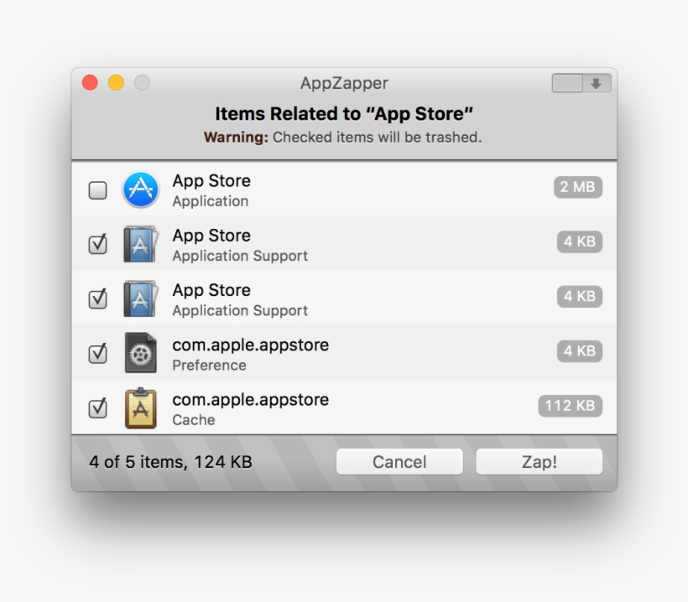The width and height of the screenshot is (688, 602).
Task: Uncheck the first Application Support checkbox
Action: 97,244
